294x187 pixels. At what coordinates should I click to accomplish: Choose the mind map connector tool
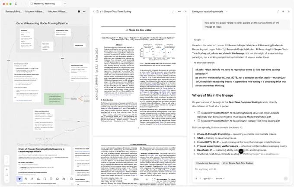(x=64, y=179)
